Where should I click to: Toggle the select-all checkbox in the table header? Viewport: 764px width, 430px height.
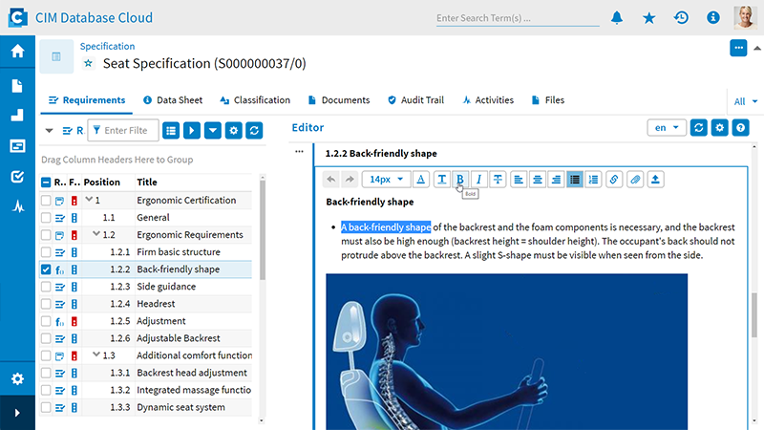[x=46, y=183]
